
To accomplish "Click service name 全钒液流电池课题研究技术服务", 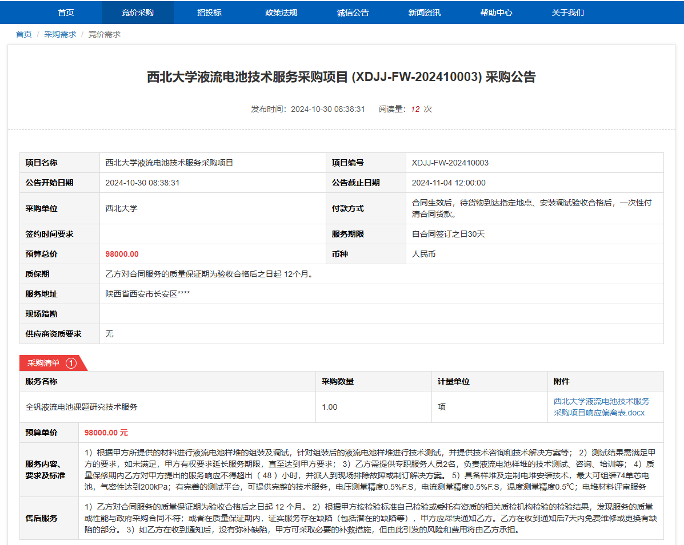I will (x=81, y=407).
